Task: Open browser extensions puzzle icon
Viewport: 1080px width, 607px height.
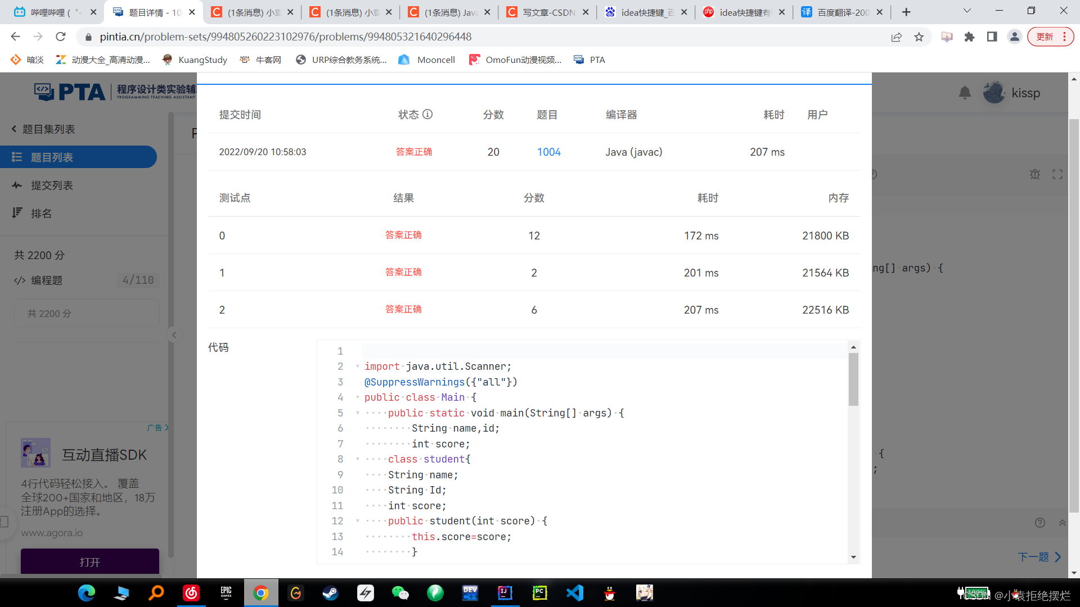Action: click(x=969, y=37)
